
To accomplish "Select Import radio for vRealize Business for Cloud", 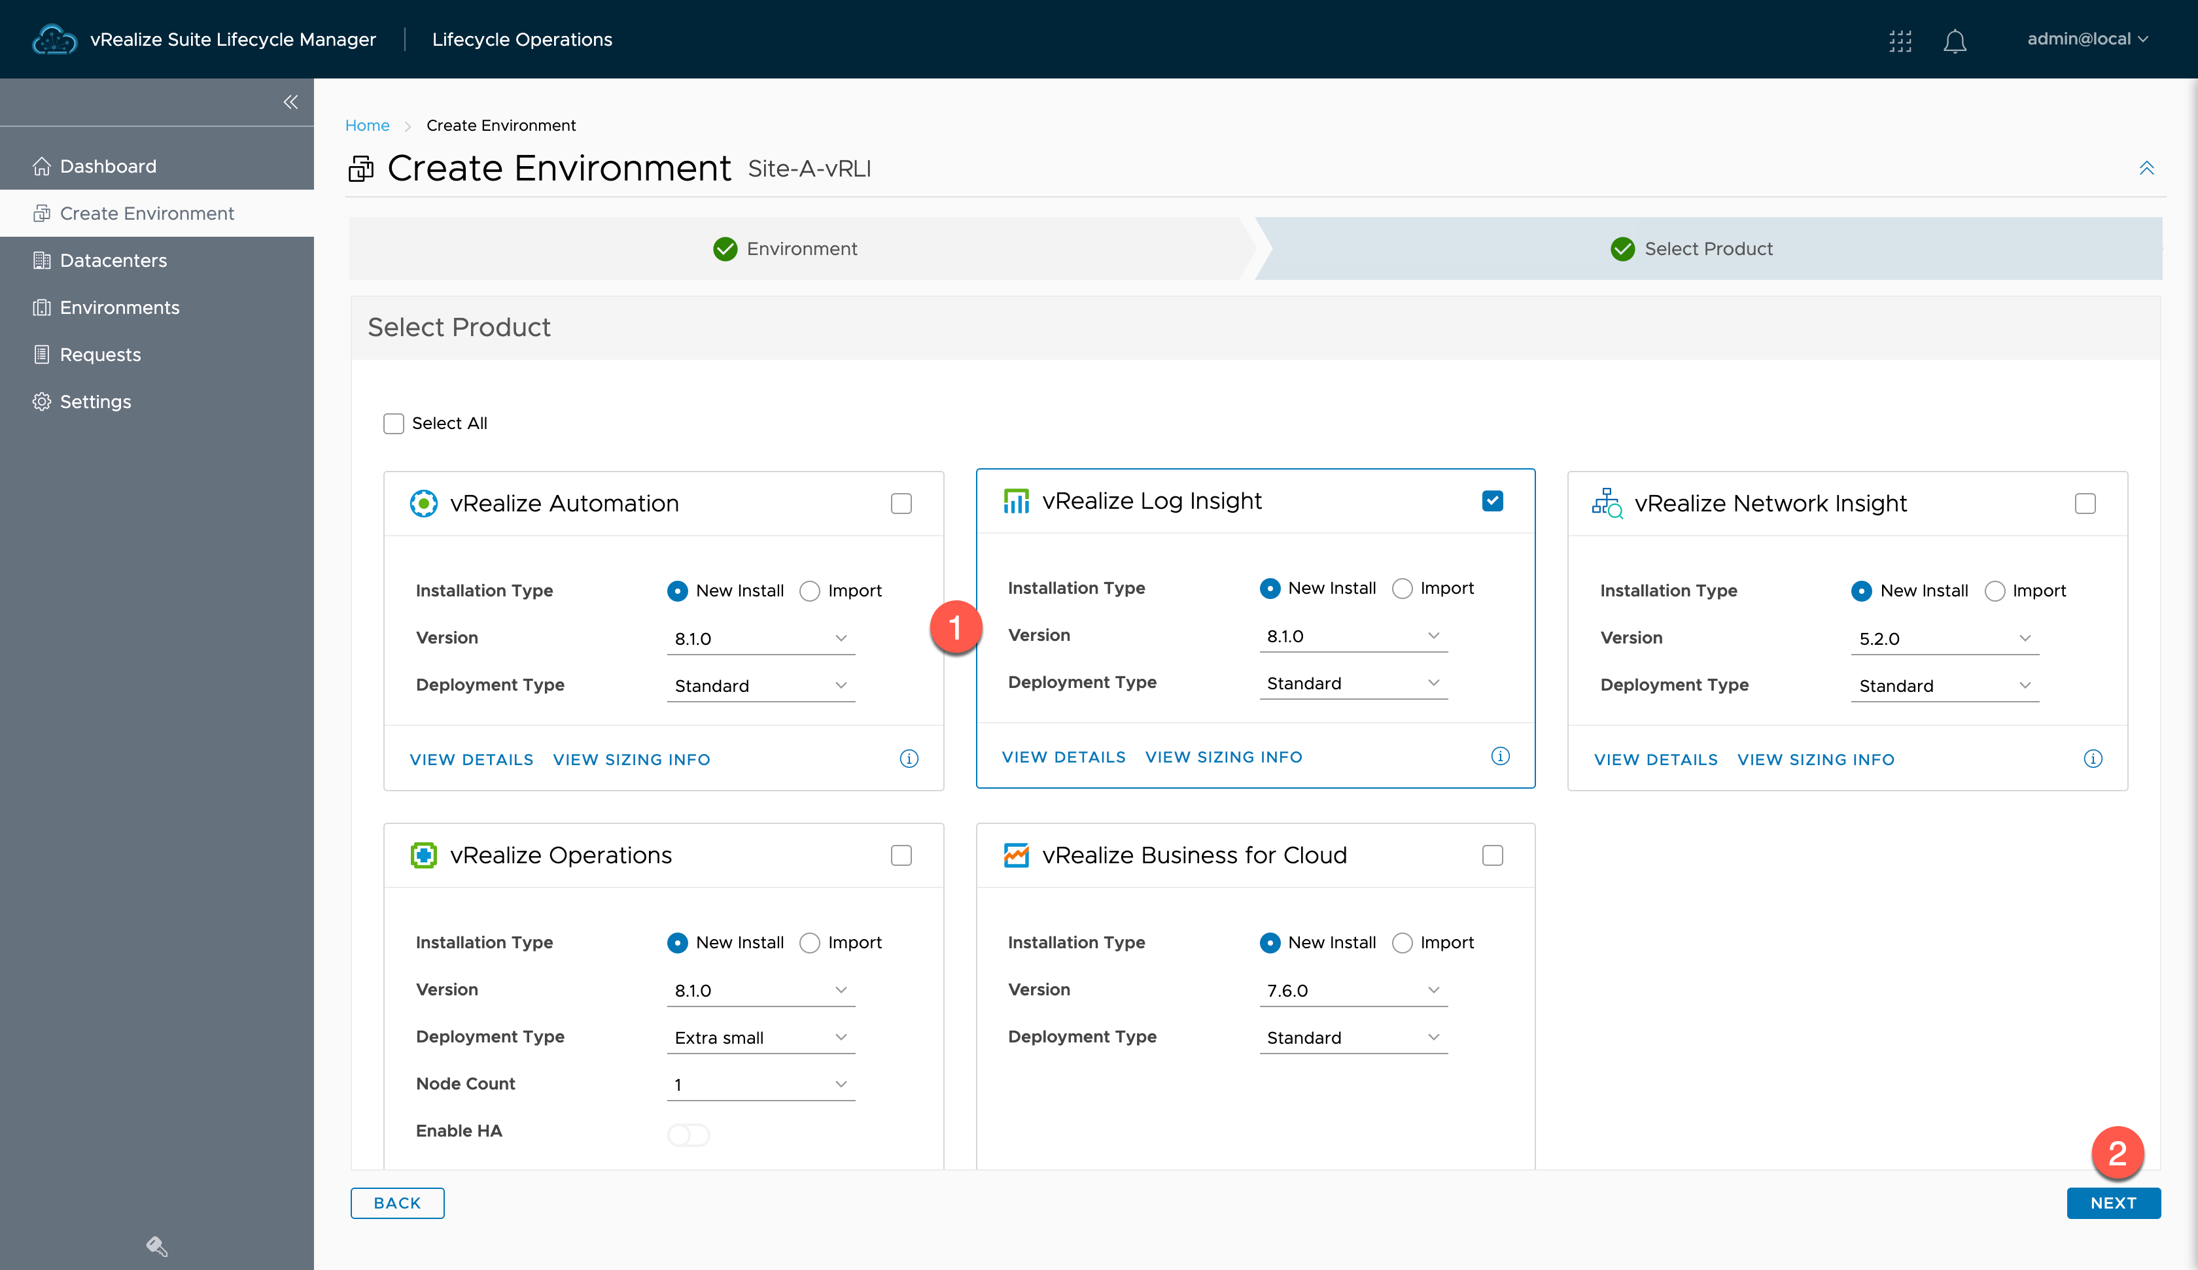I will click(1402, 943).
